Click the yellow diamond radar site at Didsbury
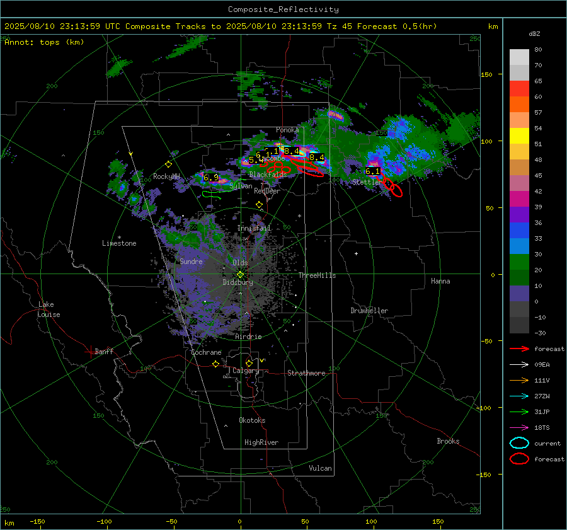Viewport: 567px width, 530px height. coord(240,275)
